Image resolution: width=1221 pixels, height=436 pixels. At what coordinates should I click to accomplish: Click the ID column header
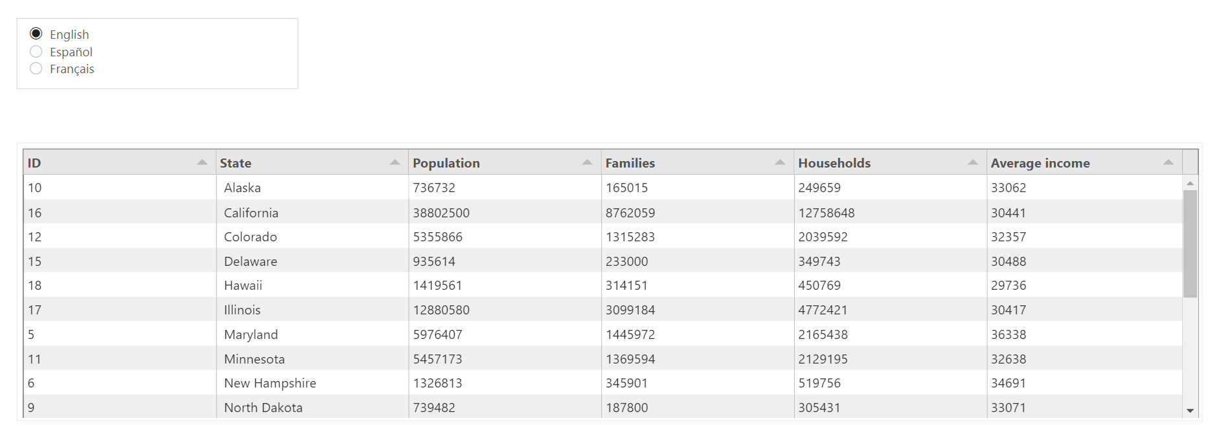(x=34, y=162)
